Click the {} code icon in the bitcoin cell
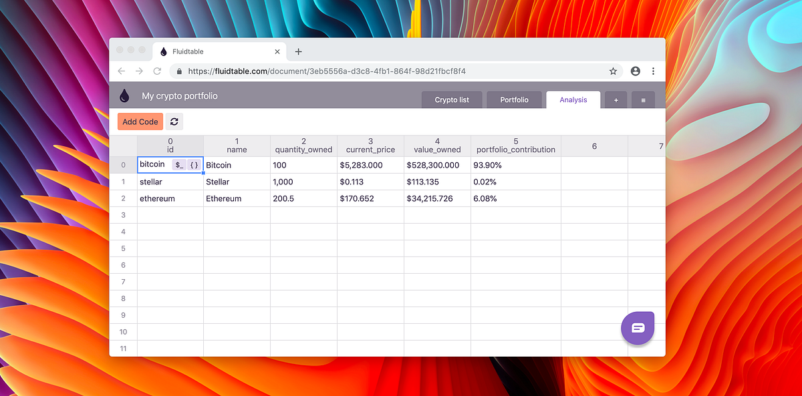Viewport: 802px width, 396px height. coord(193,165)
